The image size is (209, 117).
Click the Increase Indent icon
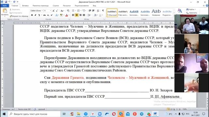[93, 11]
